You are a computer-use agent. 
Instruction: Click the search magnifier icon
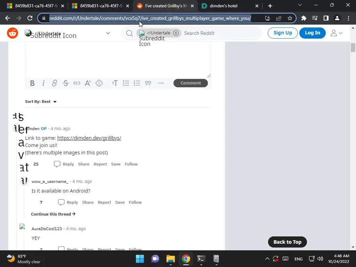click(x=129, y=33)
